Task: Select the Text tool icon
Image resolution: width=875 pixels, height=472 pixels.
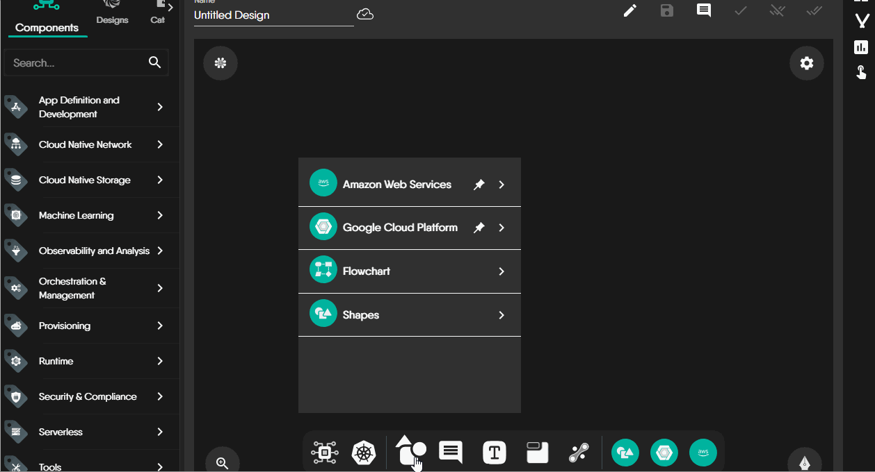Action: click(494, 453)
